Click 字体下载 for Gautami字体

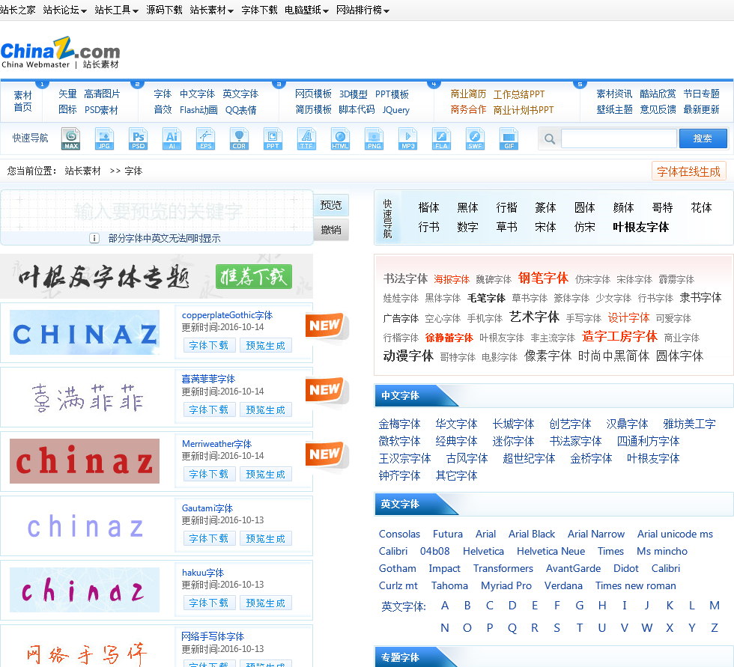point(209,538)
